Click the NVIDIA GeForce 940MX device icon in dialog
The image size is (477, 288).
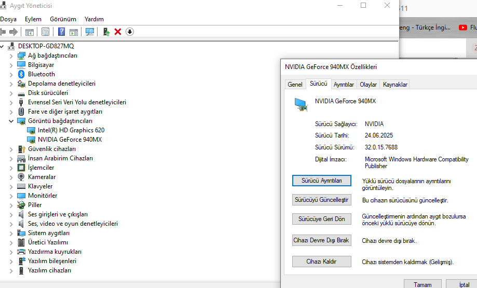[301, 105]
